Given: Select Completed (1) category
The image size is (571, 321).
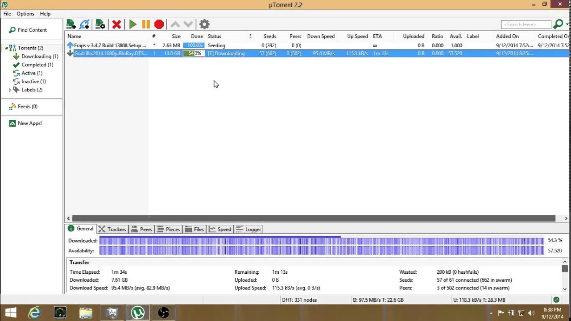Looking at the screenshot, I should pyautogui.click(x=33, y=65).
